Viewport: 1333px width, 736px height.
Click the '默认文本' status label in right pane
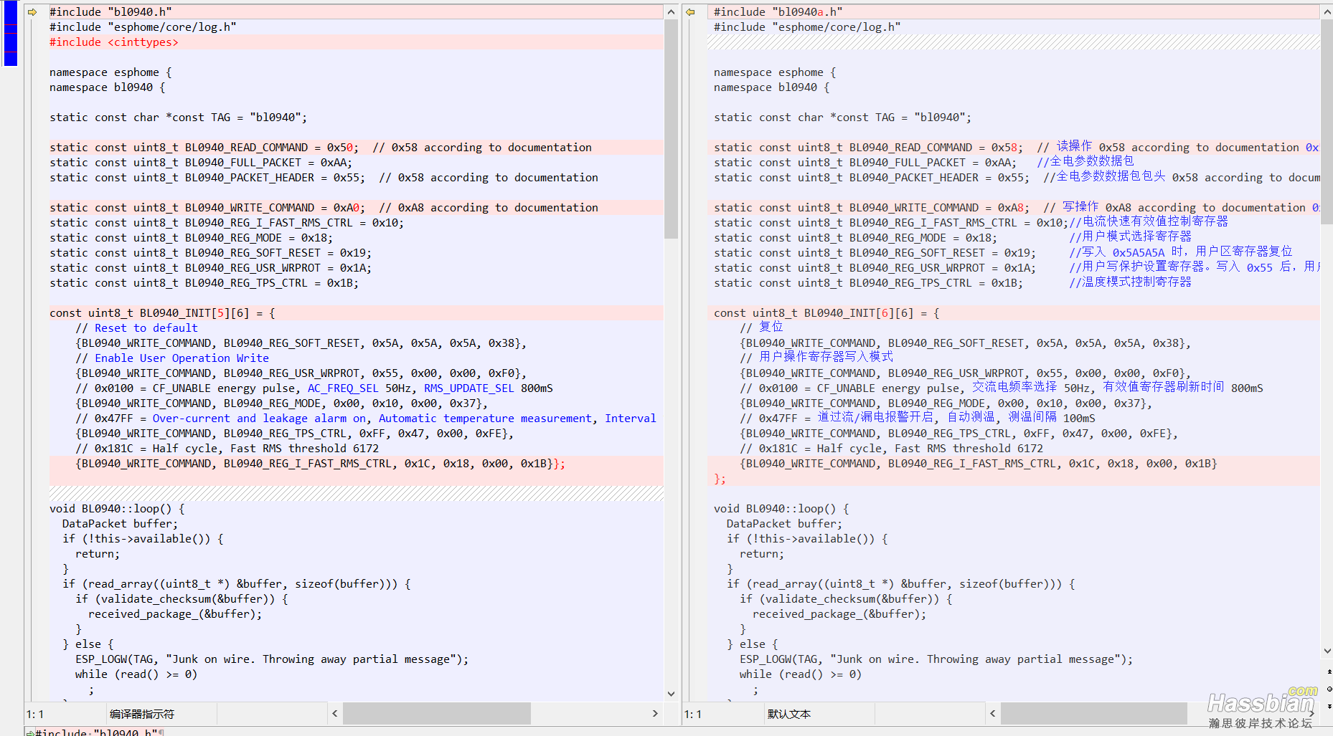pos(788,714)
